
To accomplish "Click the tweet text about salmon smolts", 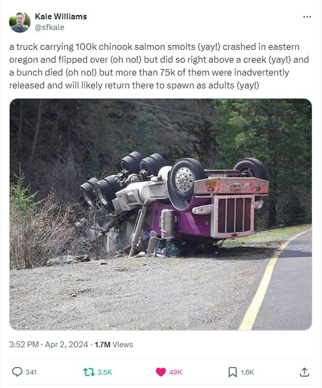I will tap(159, 66).
